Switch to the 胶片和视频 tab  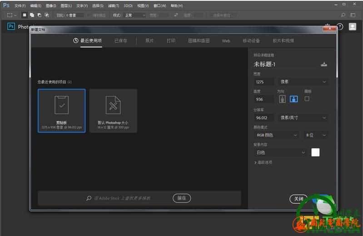[283, 41]
